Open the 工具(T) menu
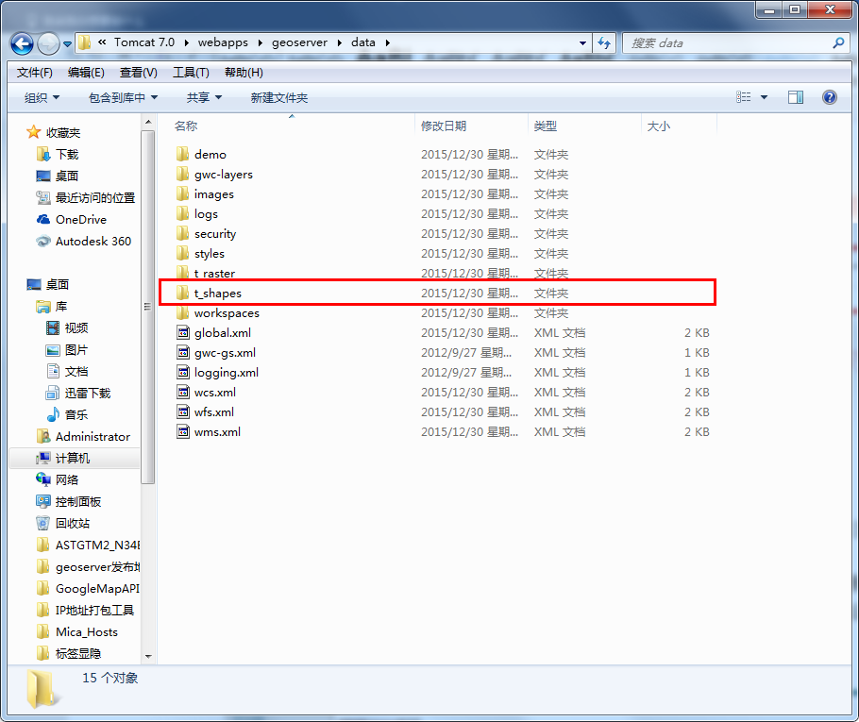Image resolution: width=859 pixels, height=722 pixels. point(191,73)
